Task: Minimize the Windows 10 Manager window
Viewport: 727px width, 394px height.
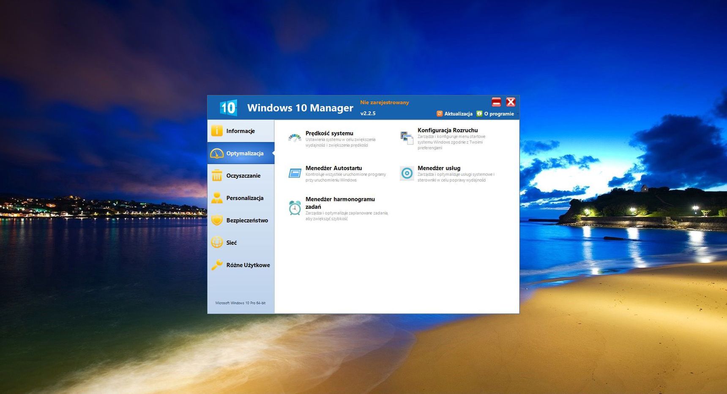Action: [x=496, y=102]
